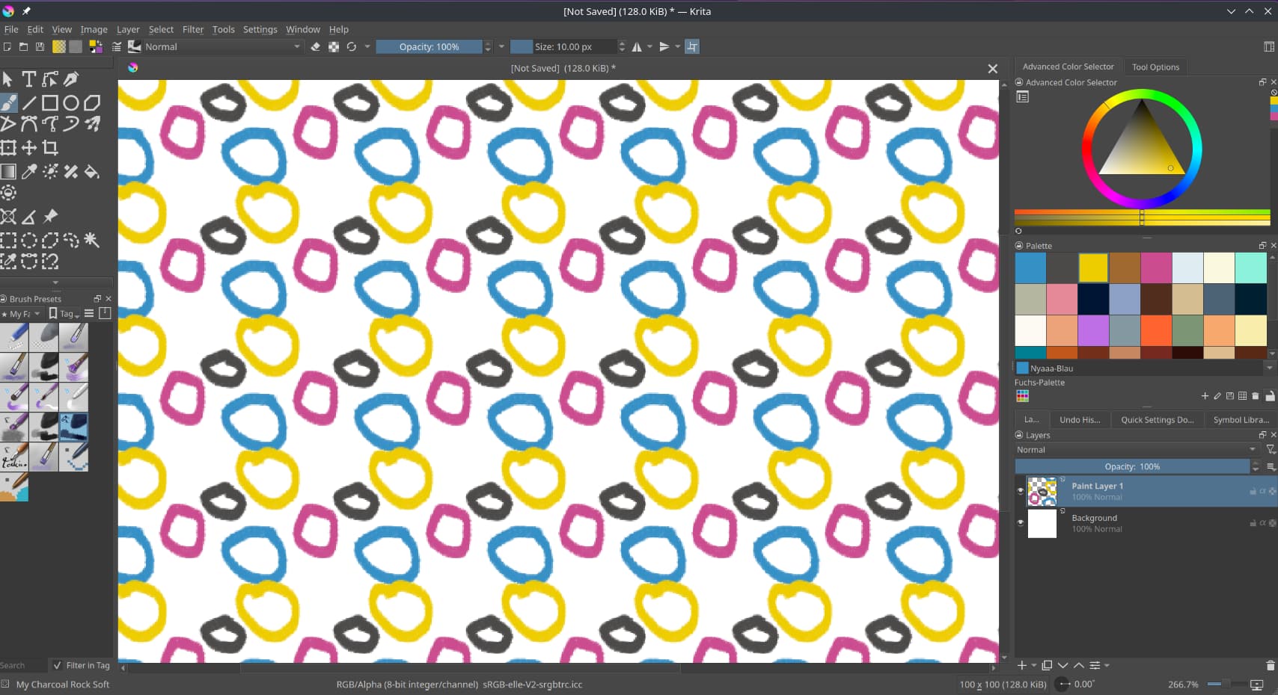Hide the Paint Layer 1 visibility eye

pyautogui.click(x=1020, y=491)
